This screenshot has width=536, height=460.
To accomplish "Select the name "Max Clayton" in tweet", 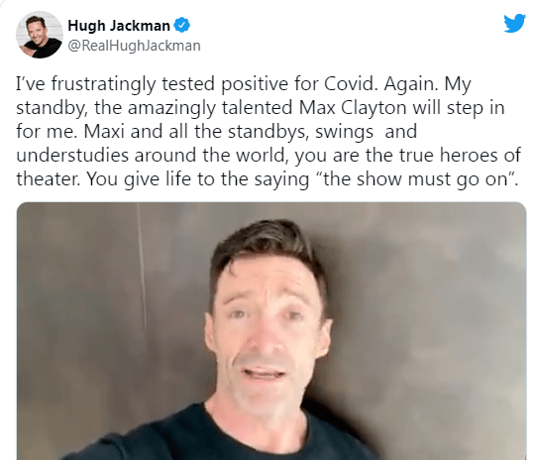I will pos(353,107).
